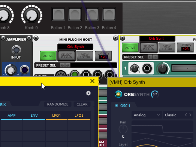
Task: Click channel 1 large parameter knob
Action: [x=163, y=68]
